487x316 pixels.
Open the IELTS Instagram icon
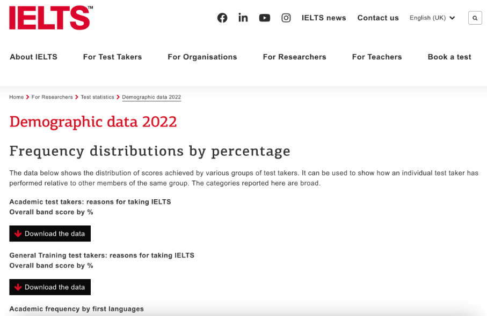pyautogui.click(x=286, y=18)
